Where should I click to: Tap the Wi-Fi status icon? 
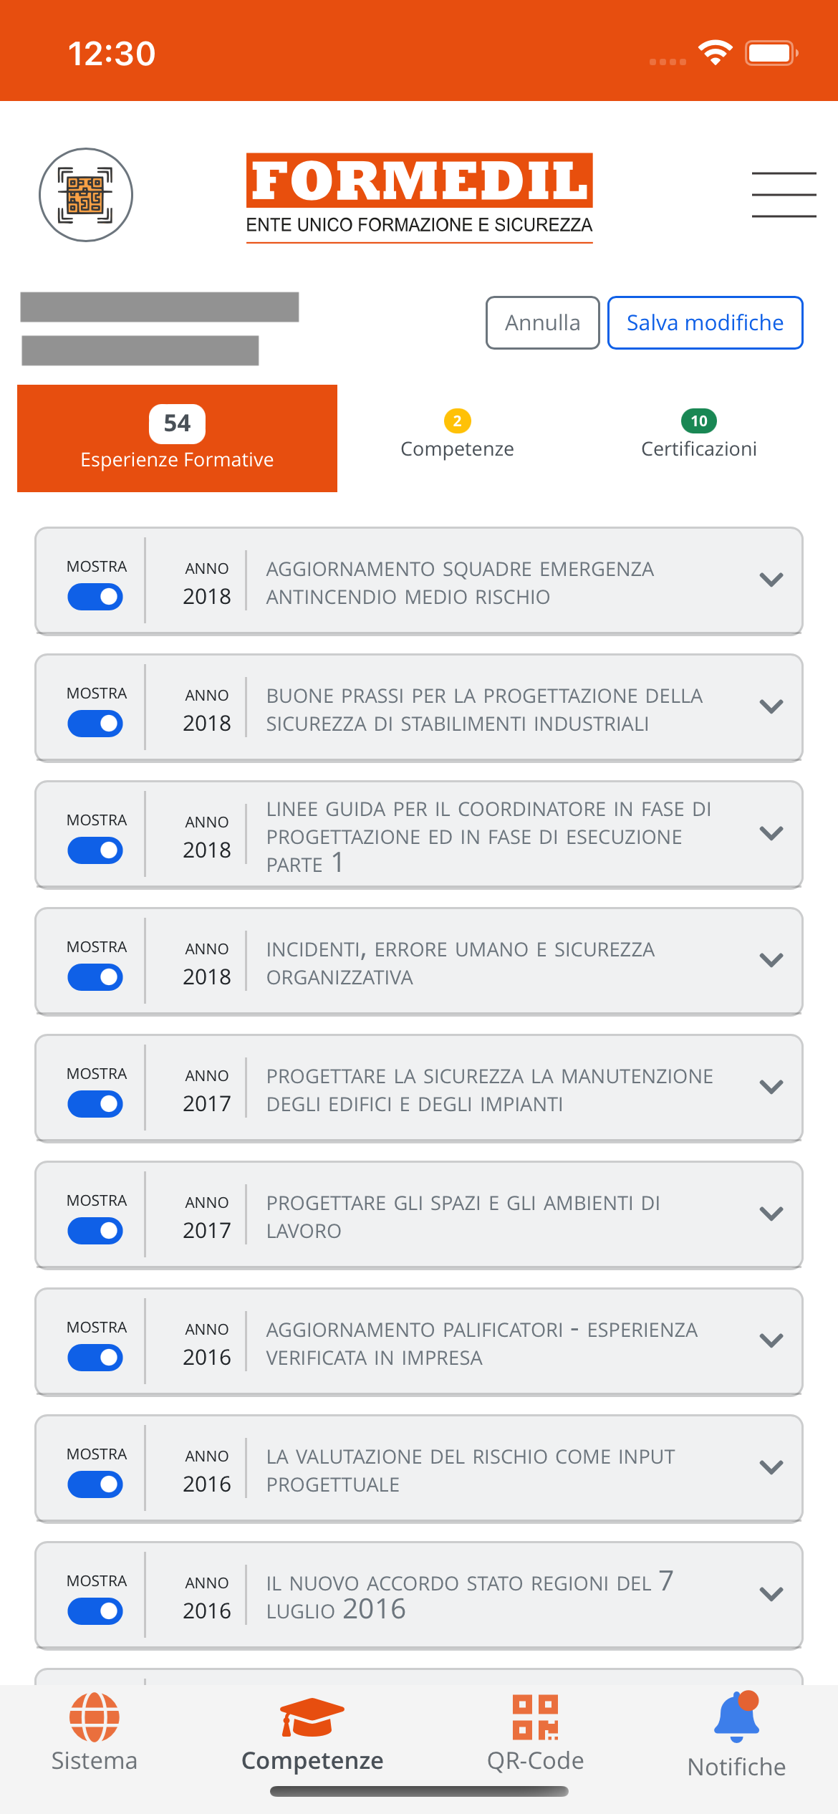point(715,53)
